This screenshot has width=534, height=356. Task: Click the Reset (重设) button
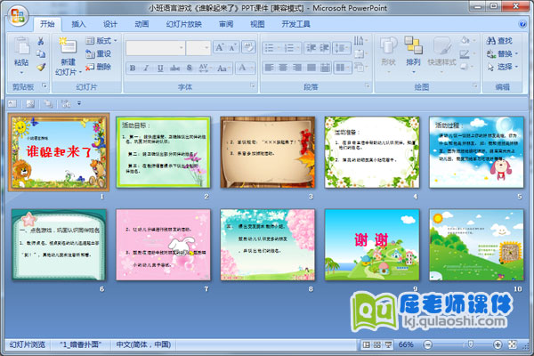[98, 53]
